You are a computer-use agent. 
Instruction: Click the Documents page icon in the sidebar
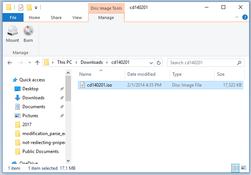coord(18,107)
